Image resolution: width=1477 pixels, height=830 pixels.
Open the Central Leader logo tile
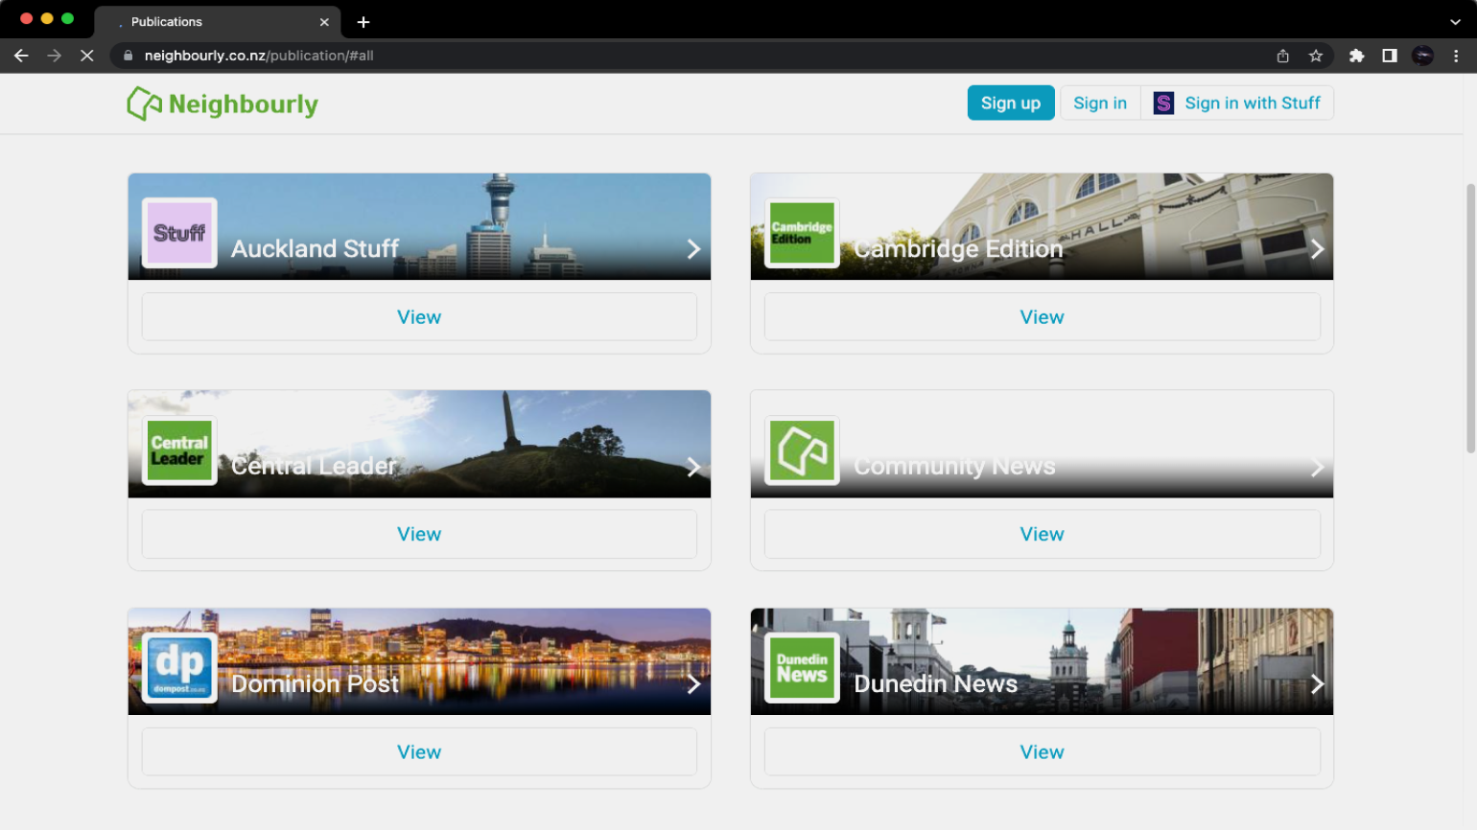pyautogui.click(x=179, y=450)
